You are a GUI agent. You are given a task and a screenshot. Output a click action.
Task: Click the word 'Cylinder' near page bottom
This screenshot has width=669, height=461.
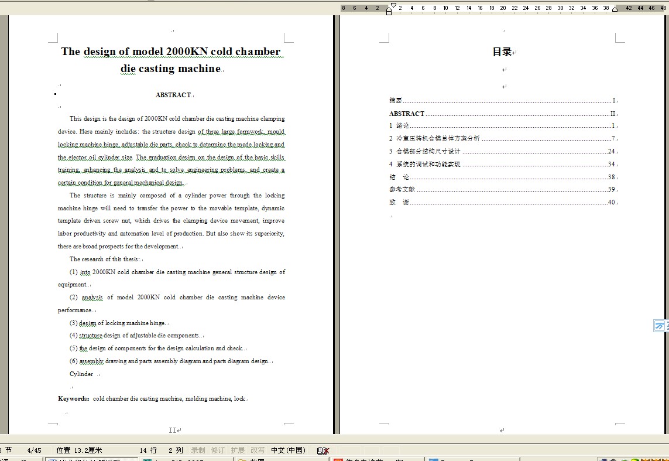tap(81, 374)
